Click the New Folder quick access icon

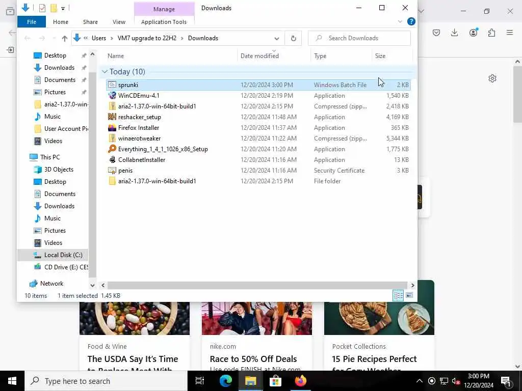[54, 8]
